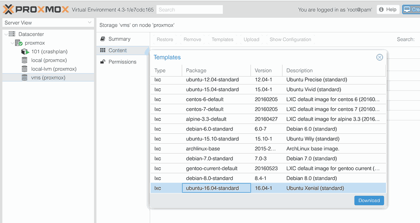Screen dimensions: 420x223
Task: Open the Summary book icon
Action: (103, 39)
